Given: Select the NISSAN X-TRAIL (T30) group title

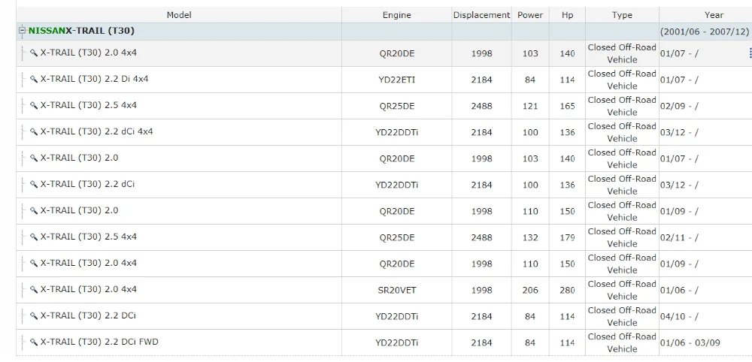Looking at the screenshot, I should pyautogui.click(x=81, y=31).
